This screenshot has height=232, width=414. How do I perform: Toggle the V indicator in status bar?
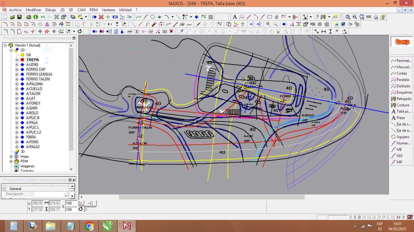coord(404,217)
